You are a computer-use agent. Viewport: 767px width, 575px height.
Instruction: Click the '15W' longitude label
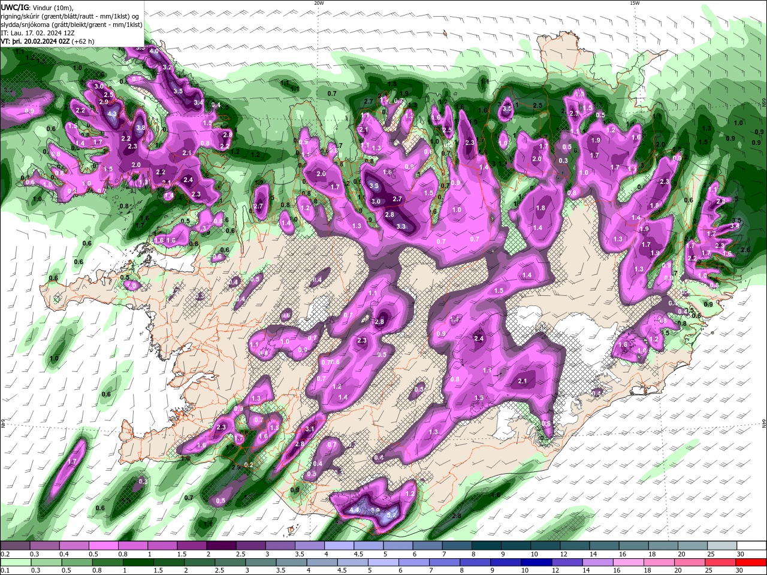coord(635,3)
